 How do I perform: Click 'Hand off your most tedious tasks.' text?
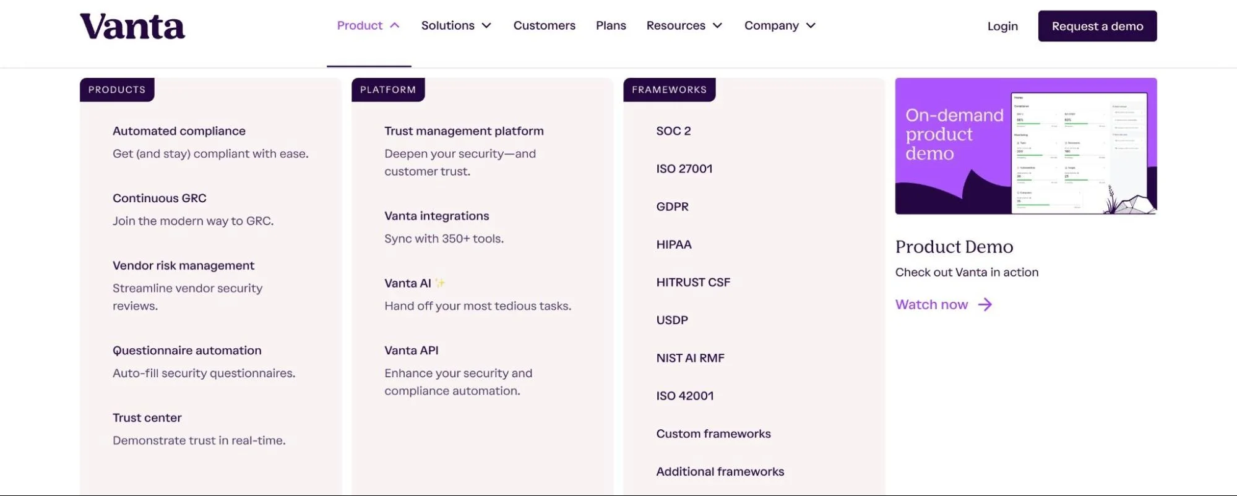coord(478,306)
